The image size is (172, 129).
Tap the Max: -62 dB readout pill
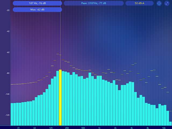(37, 10)
